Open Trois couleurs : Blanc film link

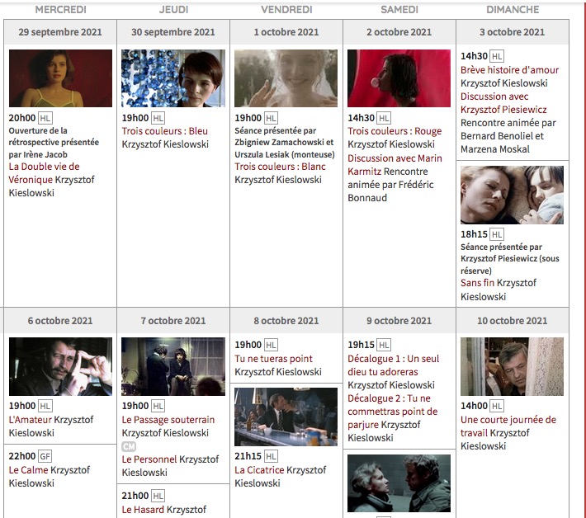point(280,167)
